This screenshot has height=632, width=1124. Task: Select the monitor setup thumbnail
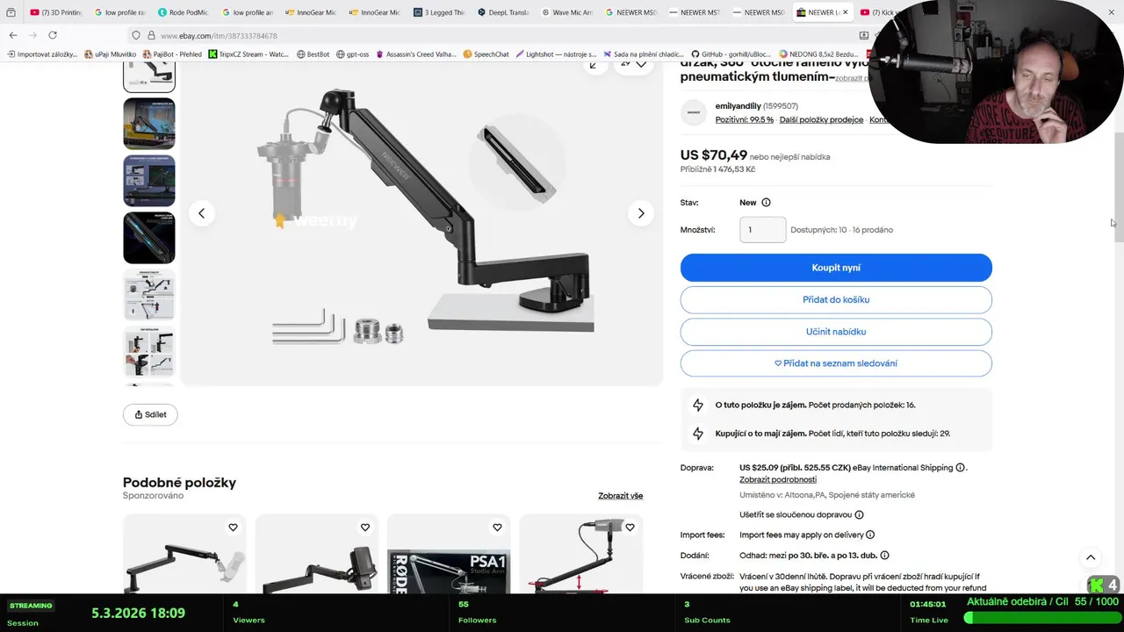pos(149,181)
